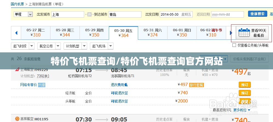Click the 出发日期 field 2014-05-30

point(176,15)
